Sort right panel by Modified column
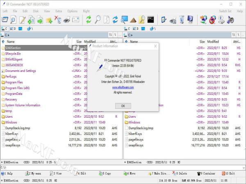 [213, 42]
